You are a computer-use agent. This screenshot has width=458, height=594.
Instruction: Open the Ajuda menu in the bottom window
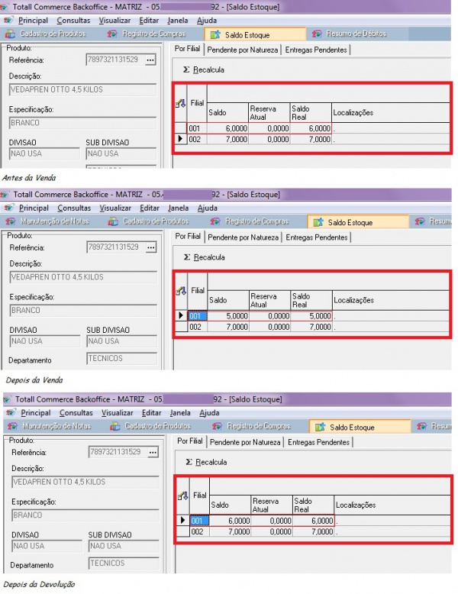208,413
